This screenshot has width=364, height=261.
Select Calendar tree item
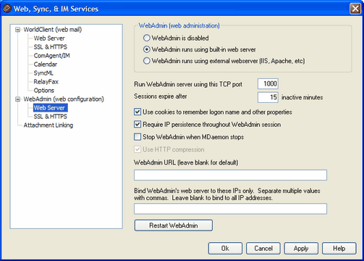coord(46,65)
